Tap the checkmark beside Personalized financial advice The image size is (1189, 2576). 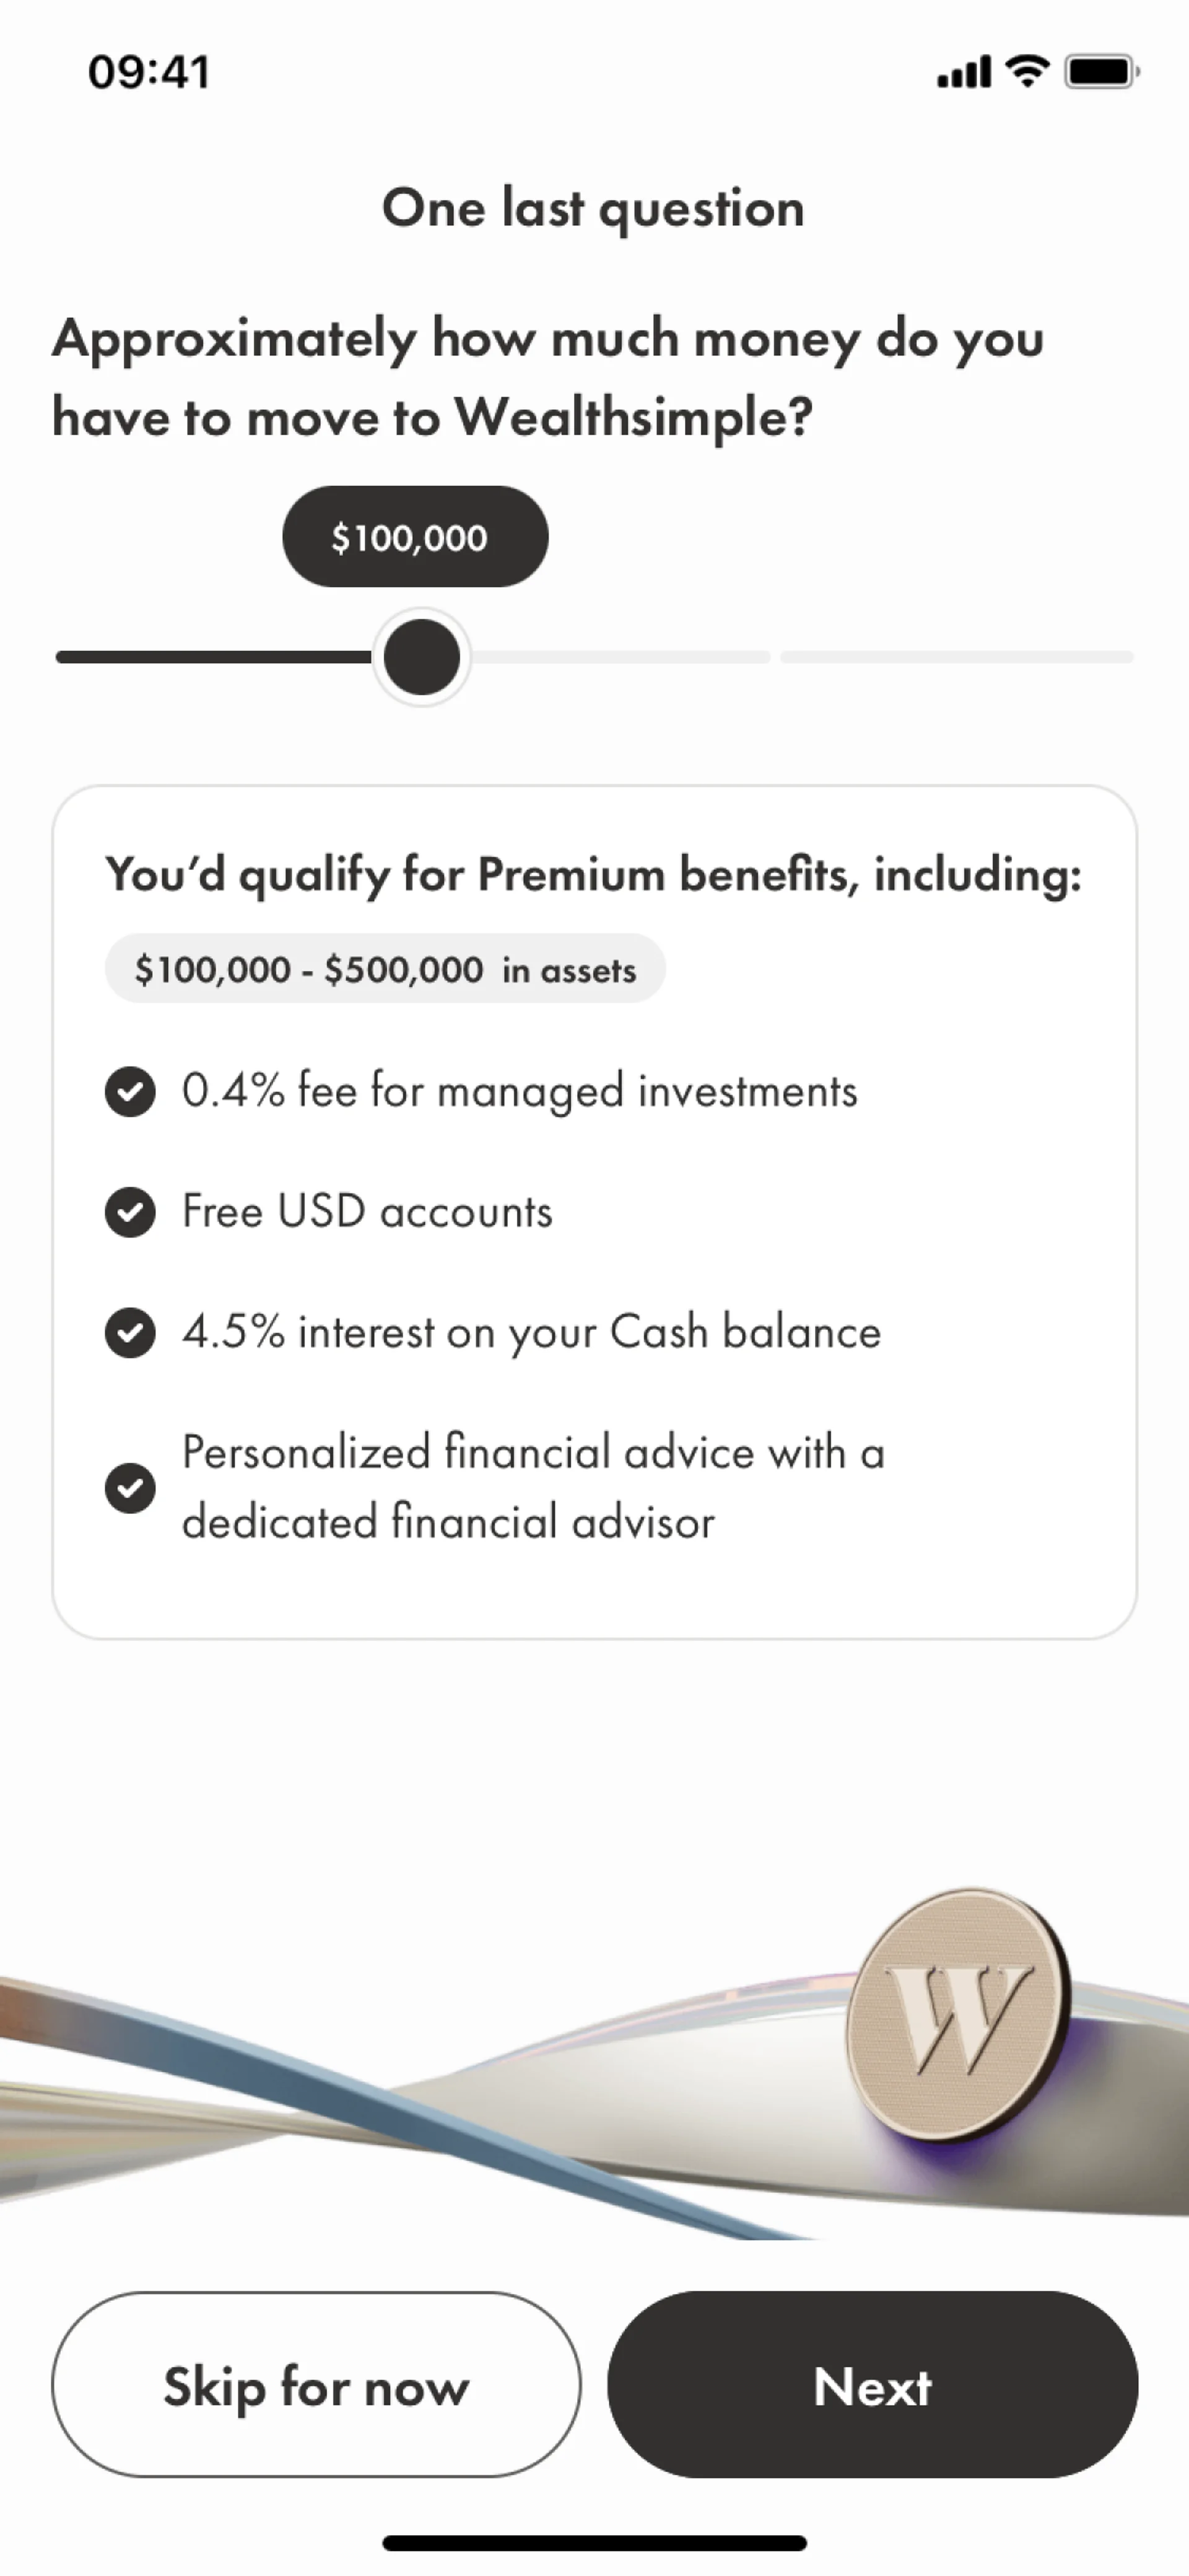130,1488
